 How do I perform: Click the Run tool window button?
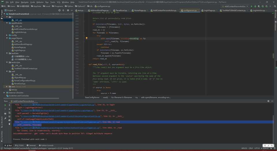click(x=8, y=146)
